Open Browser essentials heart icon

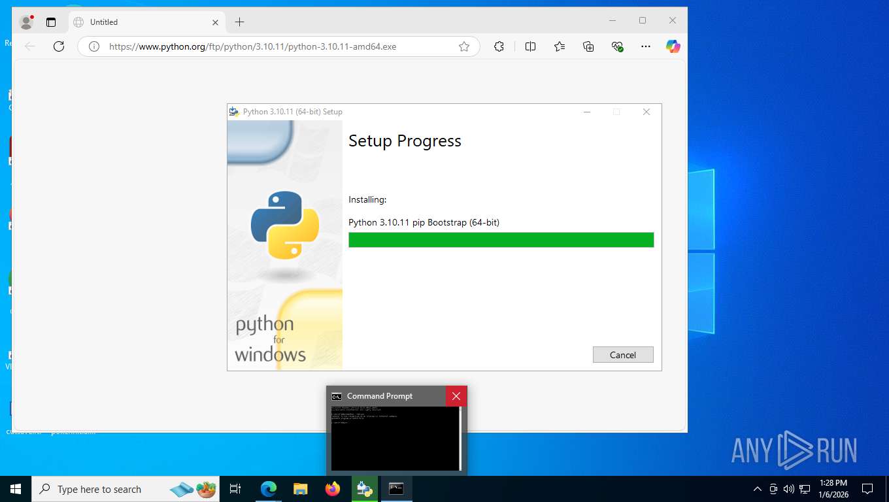point(617,46)
